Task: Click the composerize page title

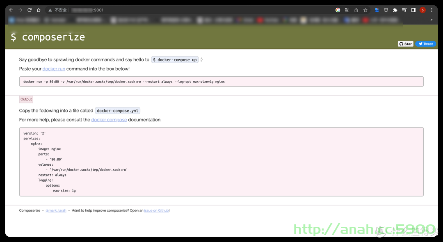Action: [48, 37]
